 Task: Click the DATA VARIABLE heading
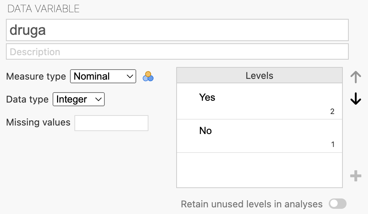(x=43, y=9)
